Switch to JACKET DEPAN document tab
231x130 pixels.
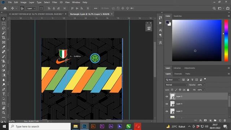click(x=36, y=14)
